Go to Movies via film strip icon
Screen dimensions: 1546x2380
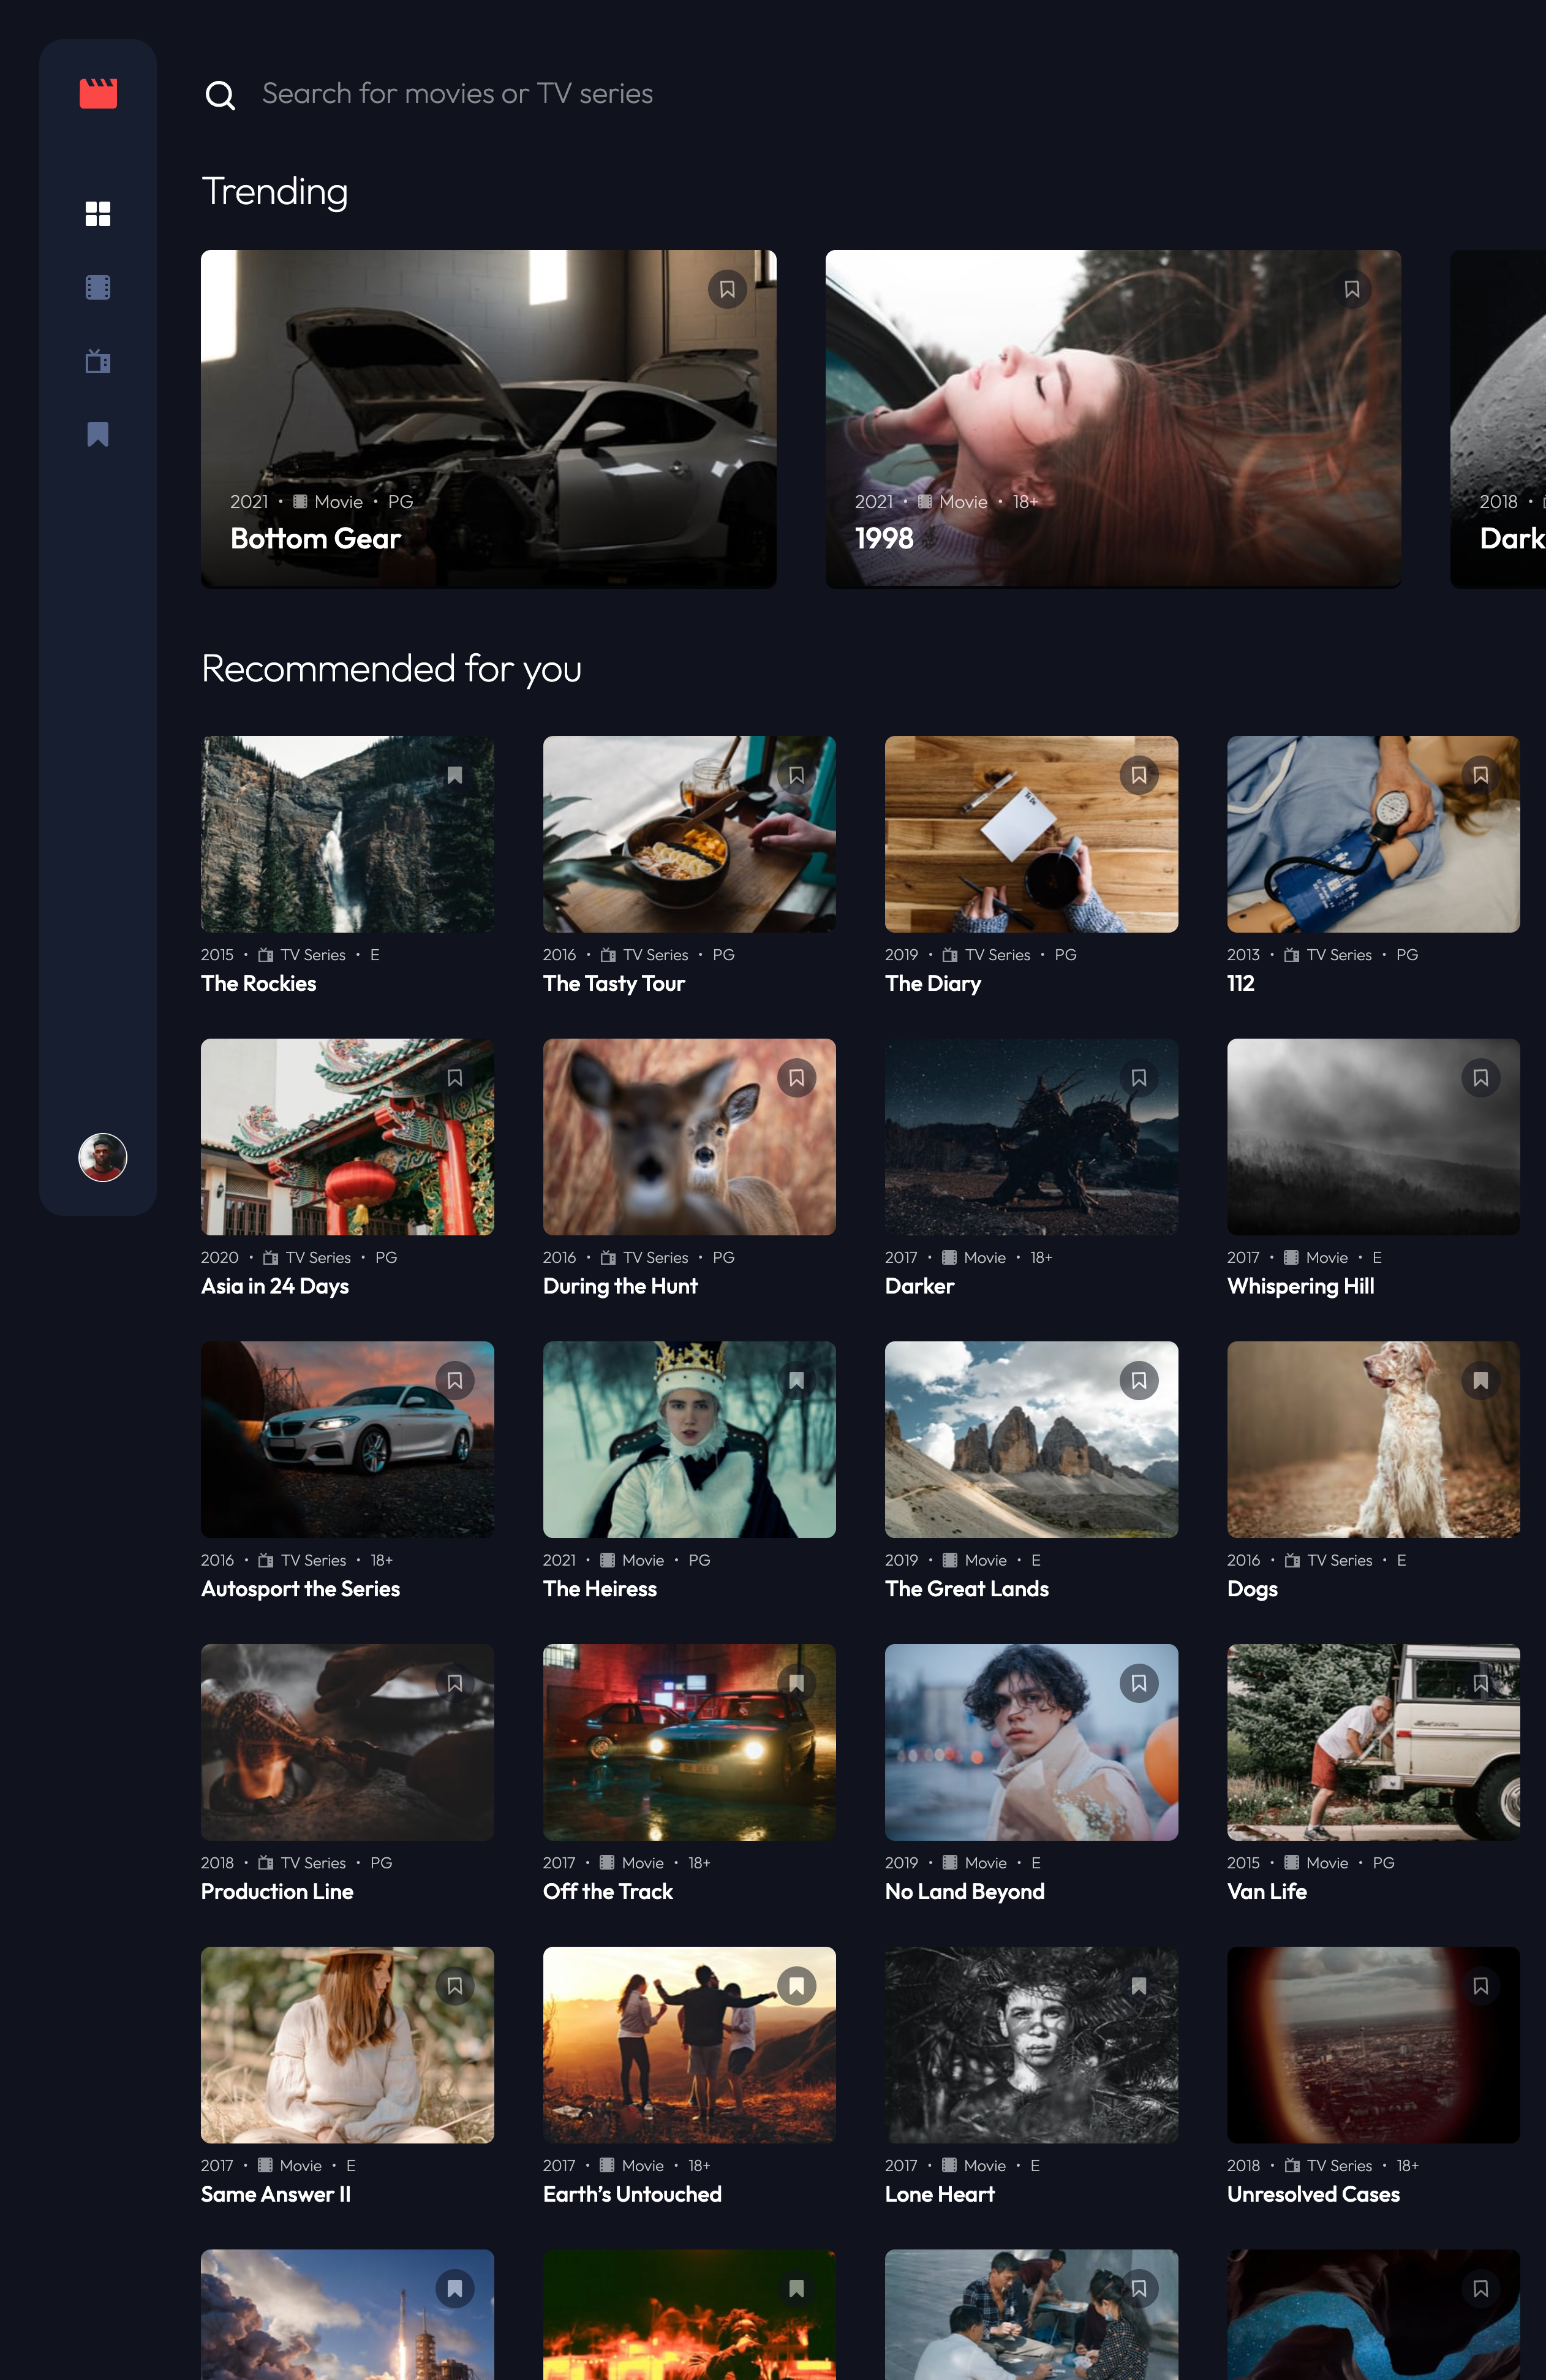(x=98, y=288)
